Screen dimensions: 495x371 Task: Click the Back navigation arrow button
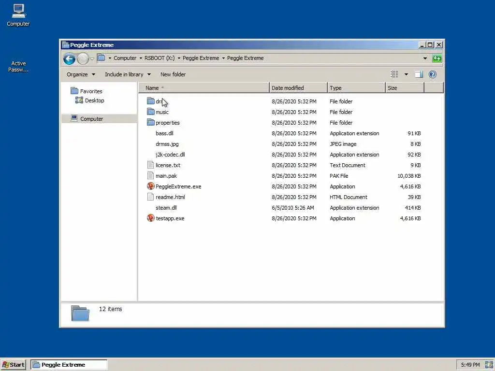69,58
